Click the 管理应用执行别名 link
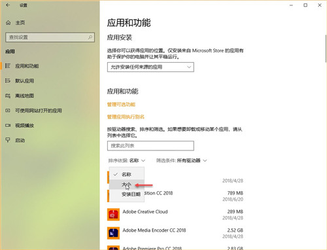 click(x=126, y=117)
